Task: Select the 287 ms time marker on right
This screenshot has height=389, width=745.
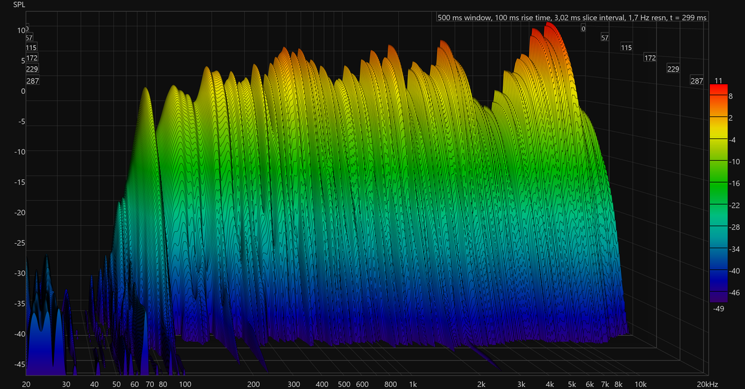Action: coord(696,81)
